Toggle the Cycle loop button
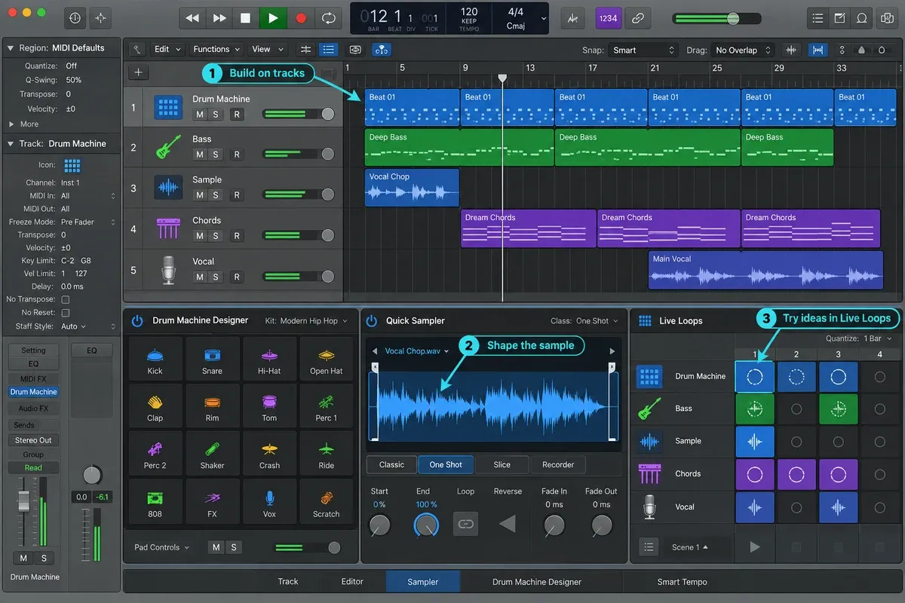 (x=328, y=17)
